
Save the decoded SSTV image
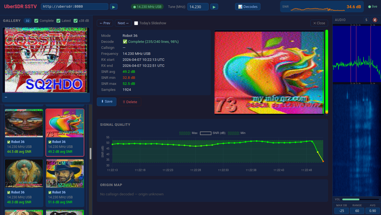[x=106, y=101]
